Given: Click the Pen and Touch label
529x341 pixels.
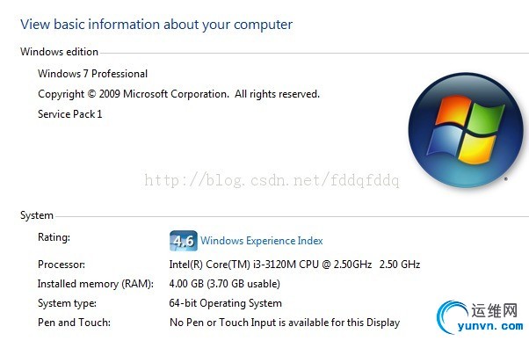Looking at the screenshot, I should [x=74, y=323].
